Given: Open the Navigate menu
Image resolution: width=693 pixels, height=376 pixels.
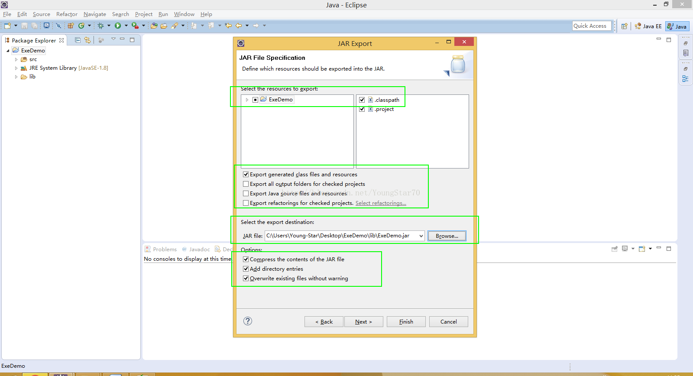Looking at the screenshot, I should coord(95,14).
